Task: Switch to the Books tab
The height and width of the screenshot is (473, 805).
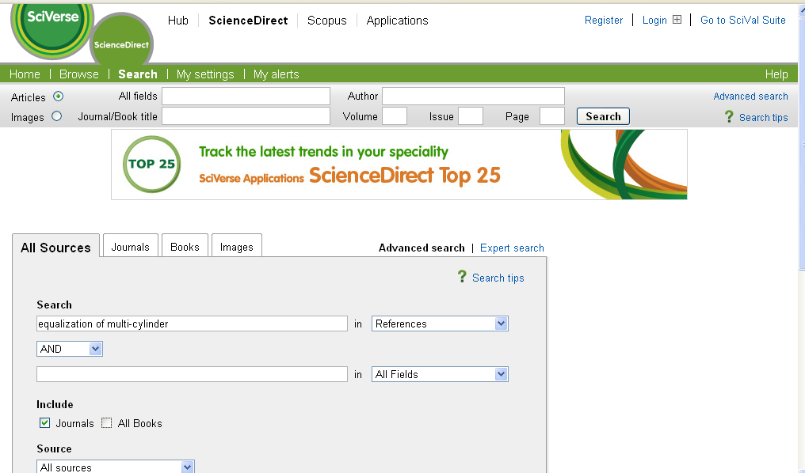Action: pos(185,246)
